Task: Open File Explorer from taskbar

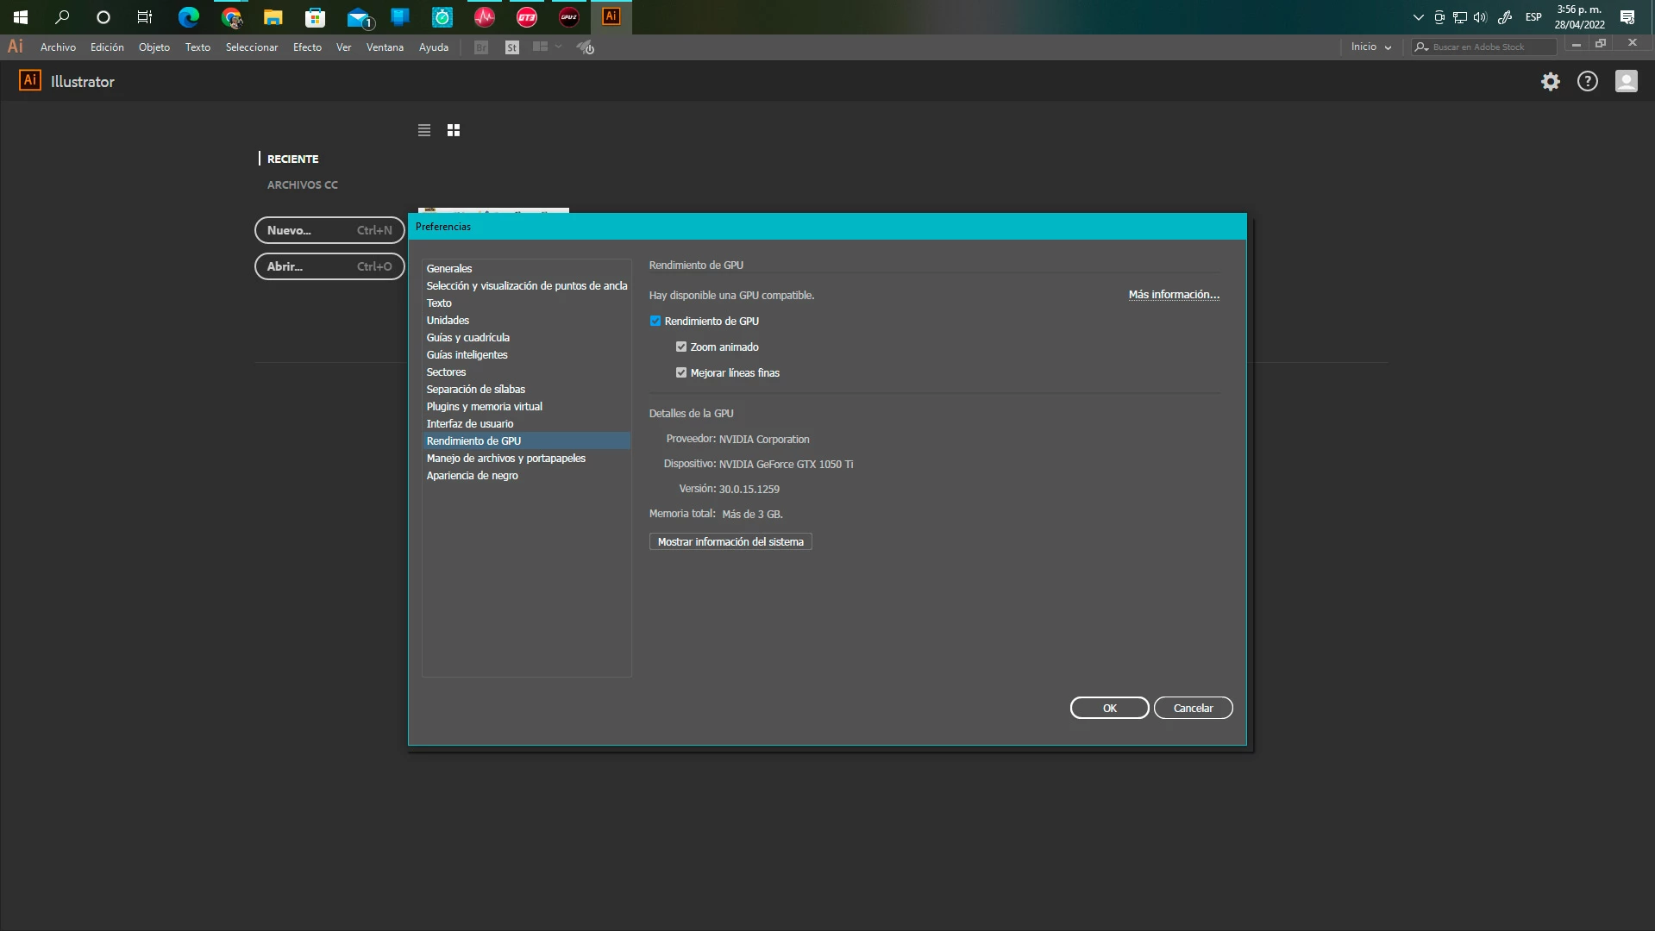Action: (273, 16)
